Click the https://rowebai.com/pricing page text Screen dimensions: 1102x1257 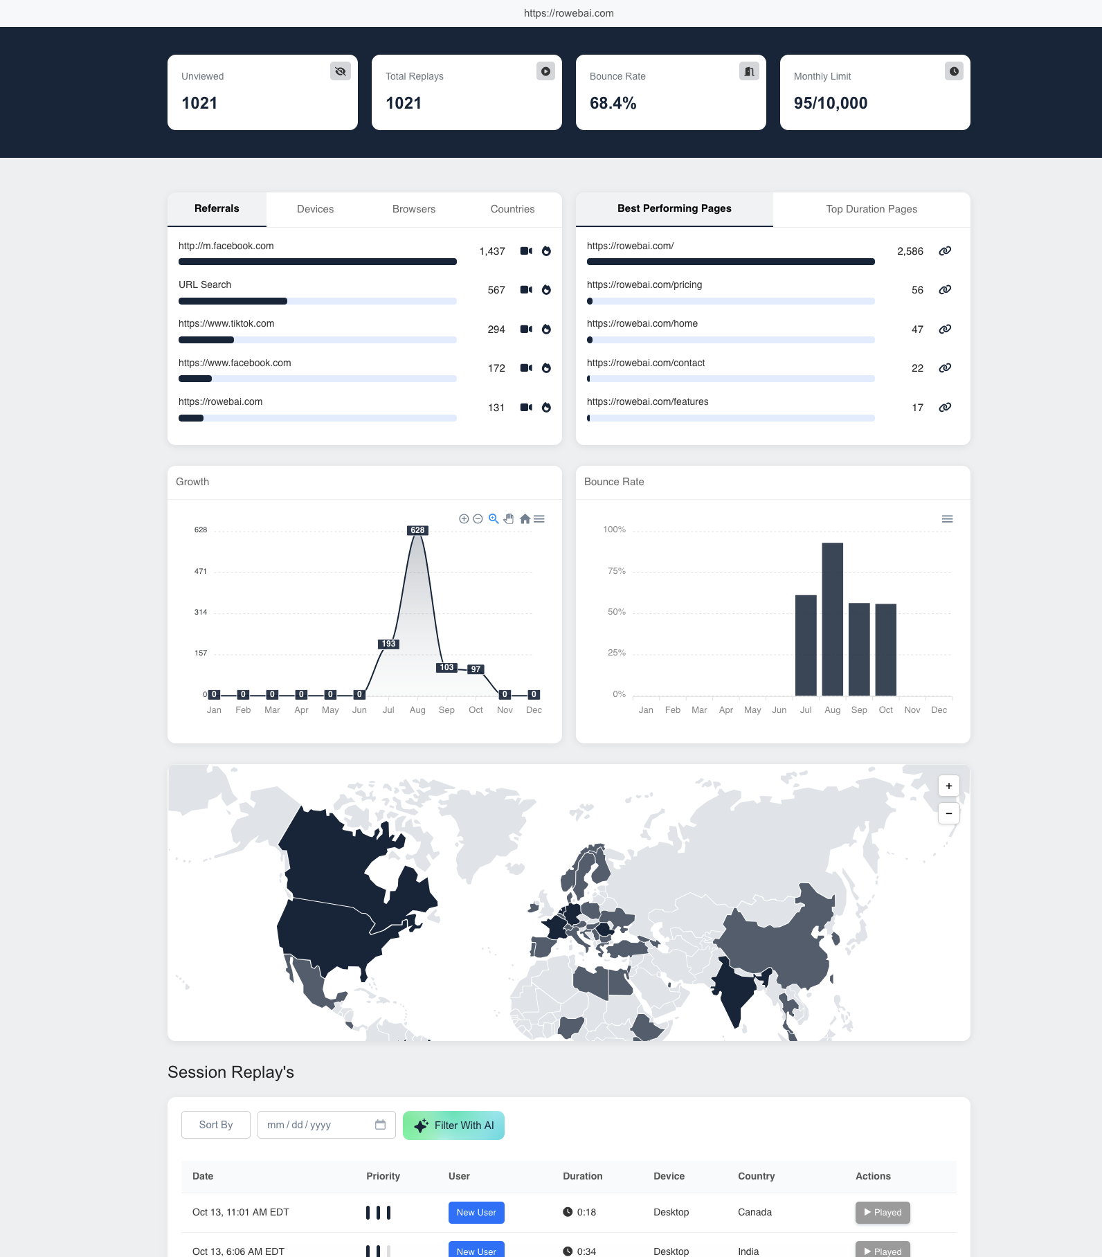644,284
